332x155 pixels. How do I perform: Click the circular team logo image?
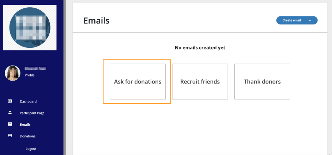(30, 27)
